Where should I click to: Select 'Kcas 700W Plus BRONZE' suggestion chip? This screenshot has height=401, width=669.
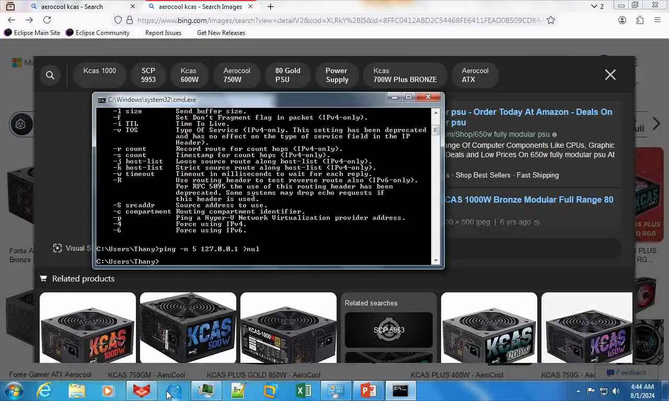(x=405, y=75)
